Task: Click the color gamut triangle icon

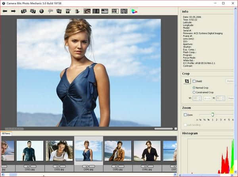Action: [134, 11]
